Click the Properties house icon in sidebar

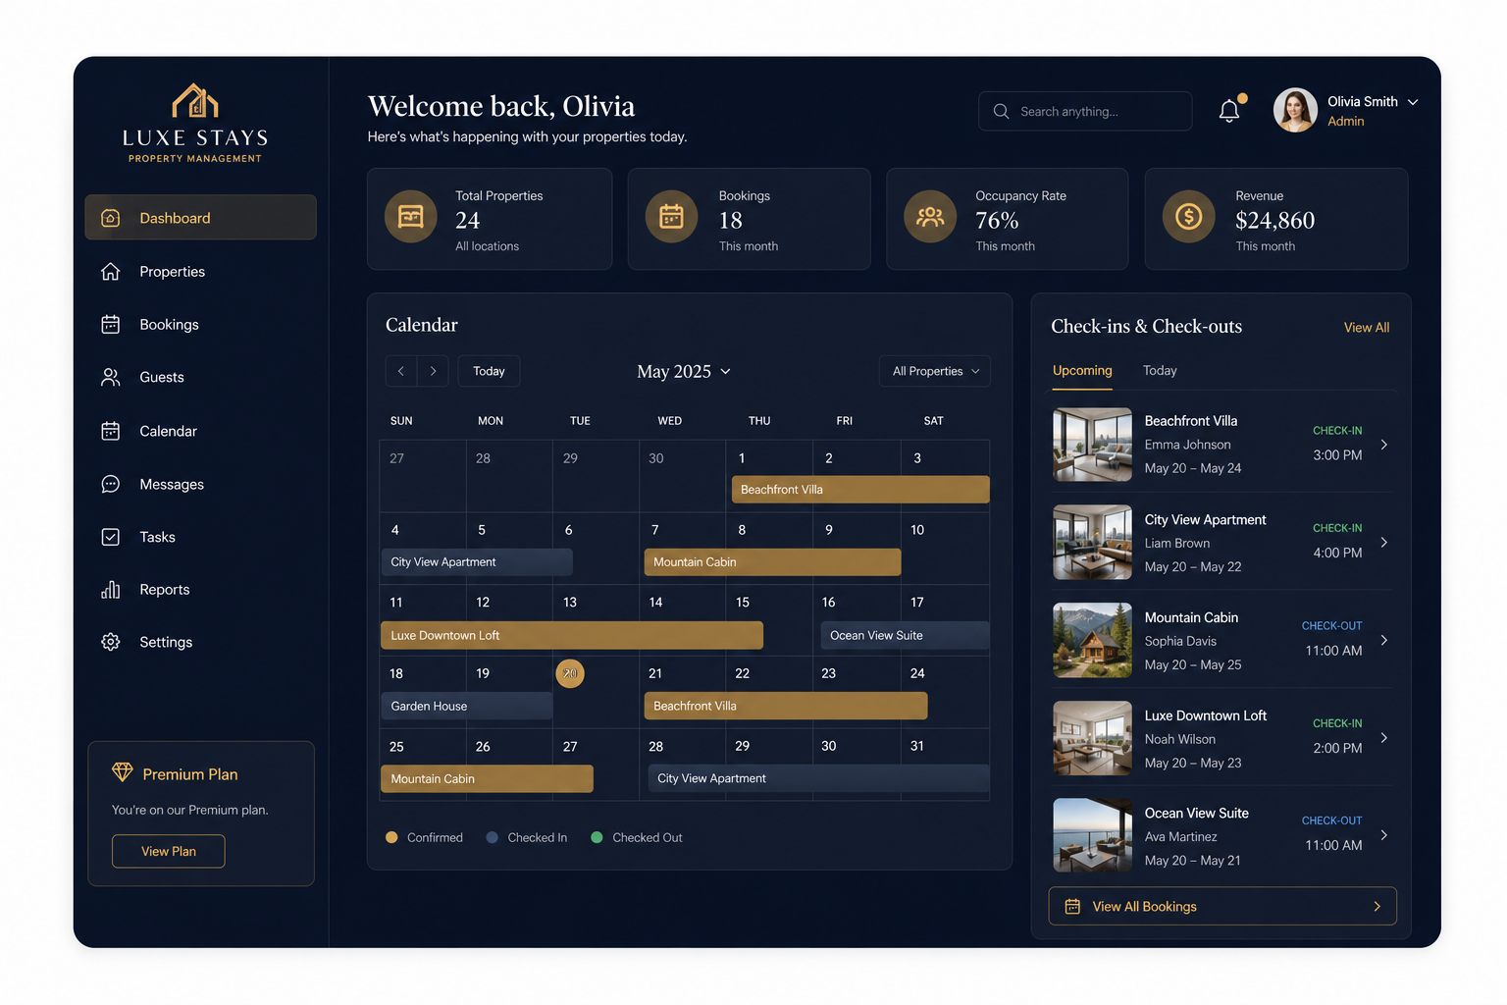click(111, 272)
